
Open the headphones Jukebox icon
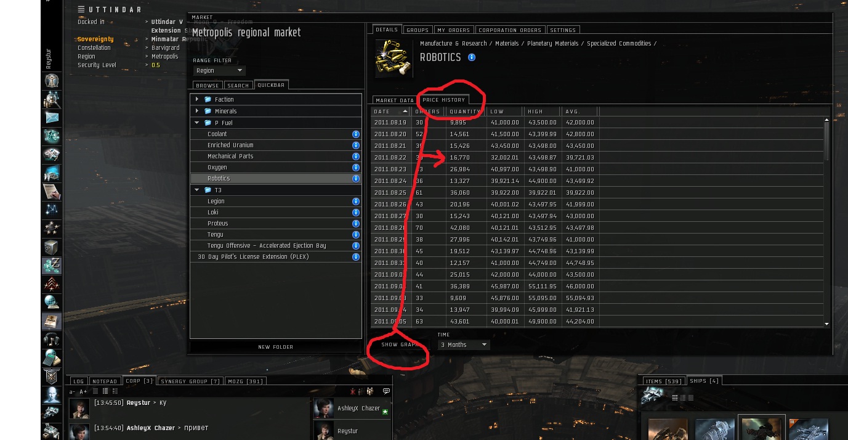point(52,339)
